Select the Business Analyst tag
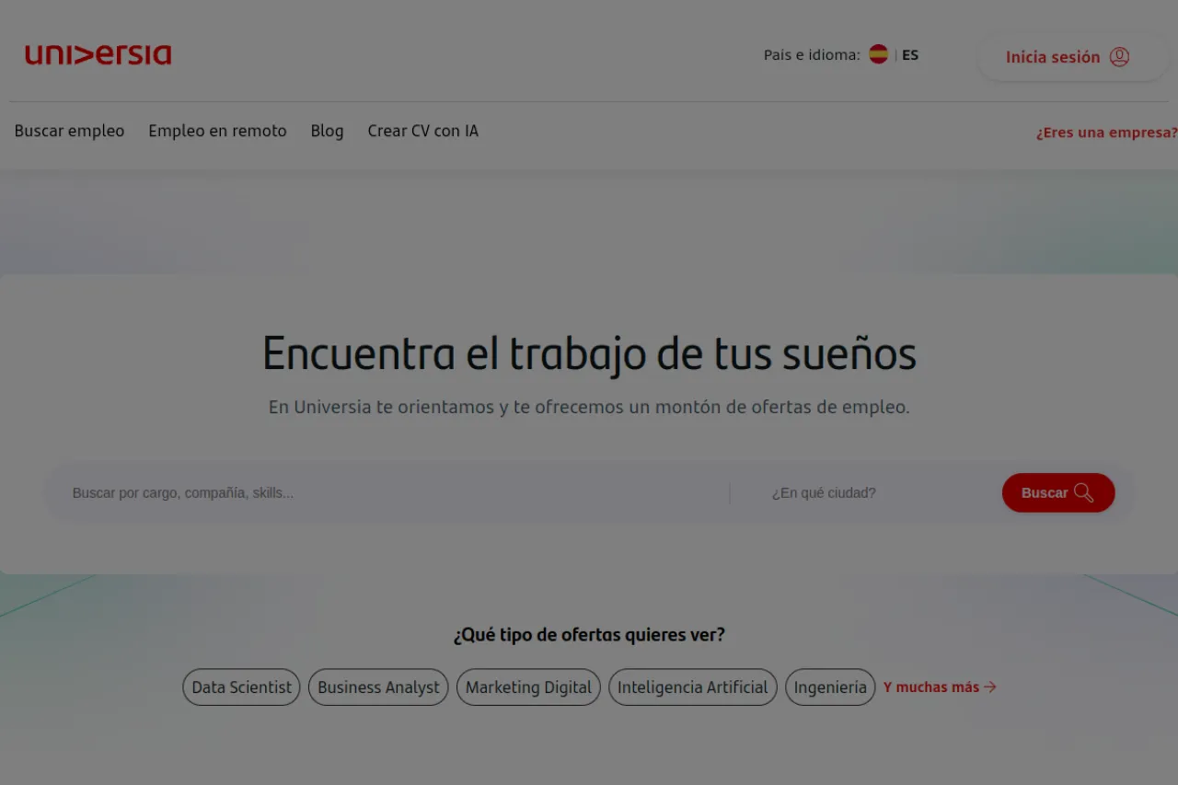The height and width of the screenshot is (785, 1178). coord(378,687)
